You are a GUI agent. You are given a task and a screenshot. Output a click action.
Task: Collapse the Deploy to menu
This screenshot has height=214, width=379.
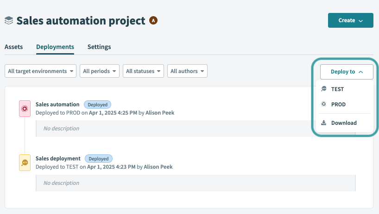pos(346,72)
